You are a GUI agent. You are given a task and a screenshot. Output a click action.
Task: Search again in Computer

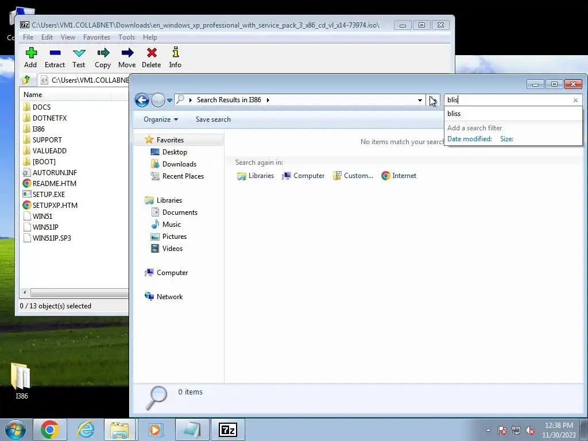[303, 176]
